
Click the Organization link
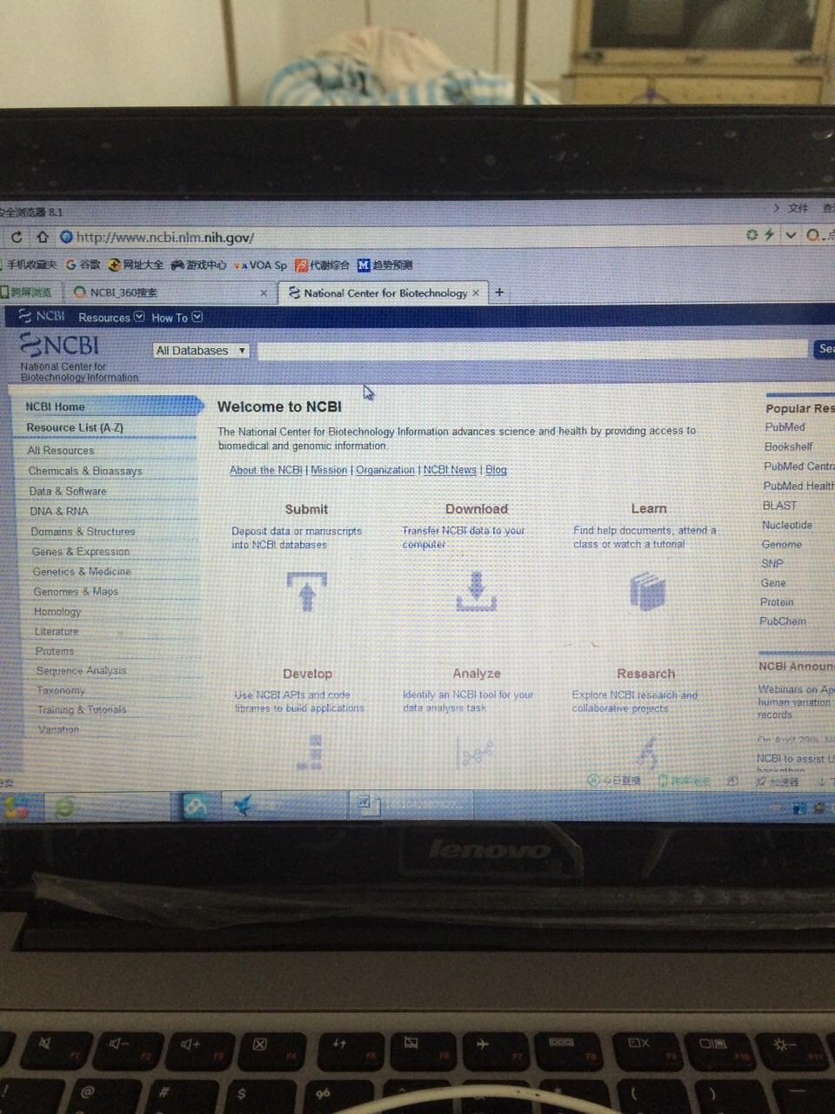point(385,470)
